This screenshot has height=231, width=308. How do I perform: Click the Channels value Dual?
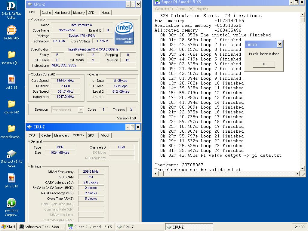click(122, 147)
